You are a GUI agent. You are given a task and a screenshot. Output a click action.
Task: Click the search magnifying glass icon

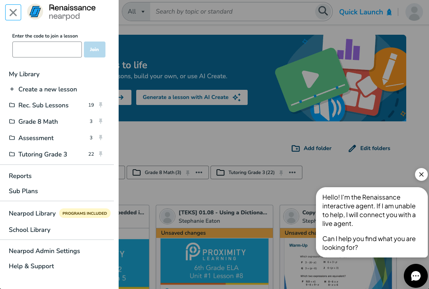tap(323, 11)
